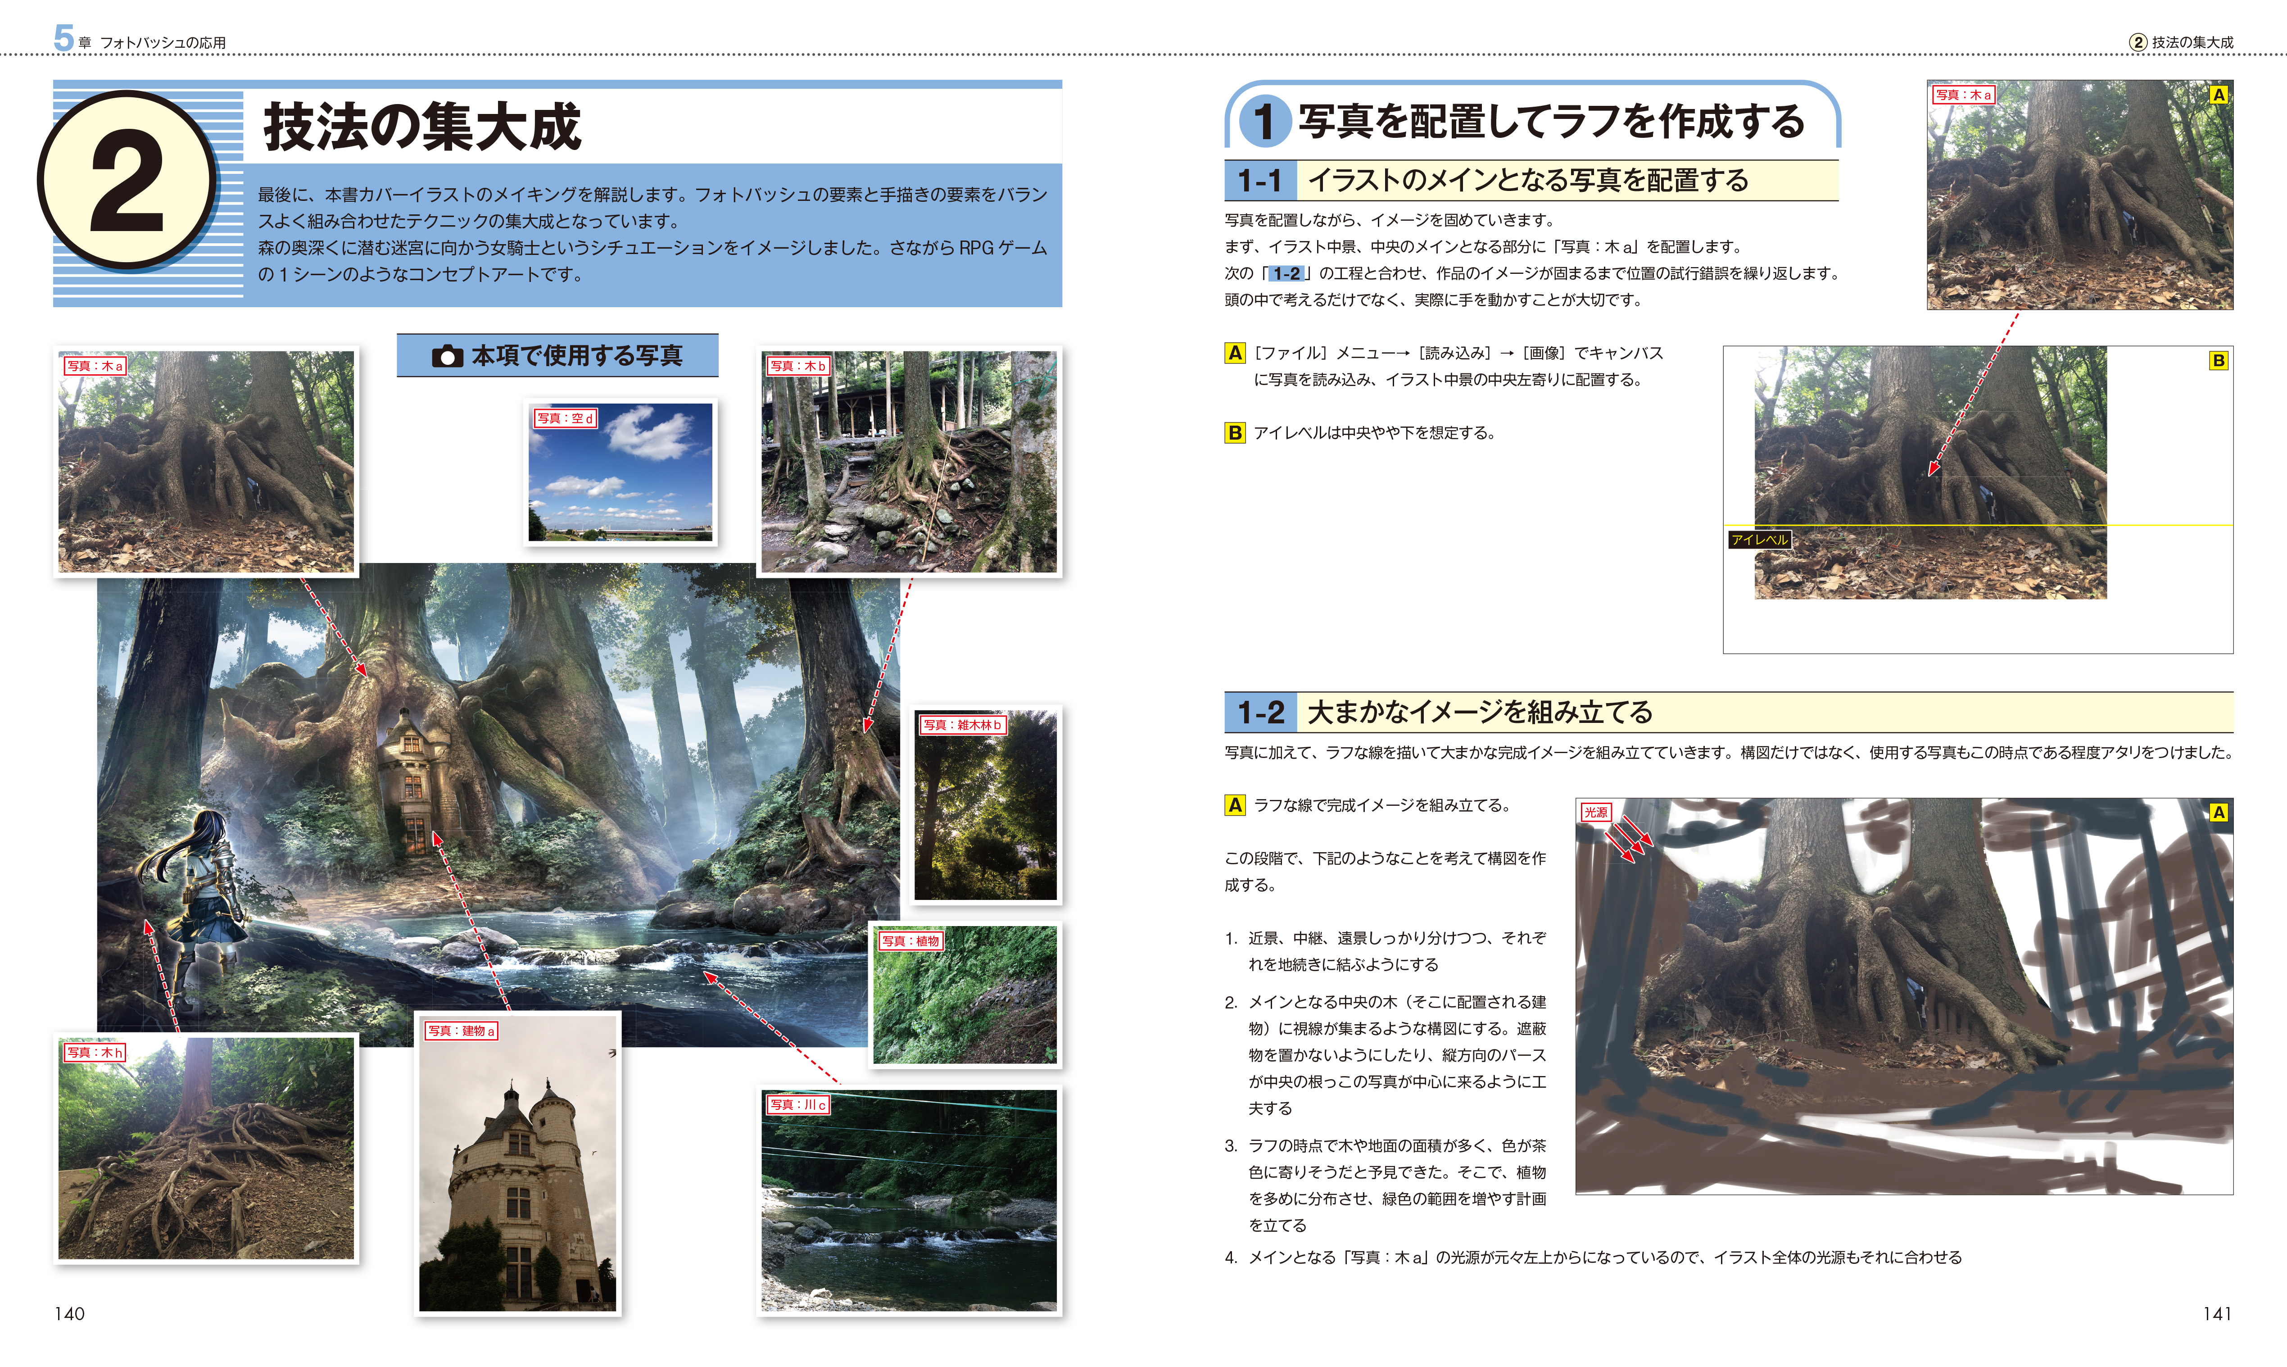Viewport: 2287px width, 1367px height.
Task: Follow the inline blue 1-2 reference in paragraph
Action: tap(1286, 273)
